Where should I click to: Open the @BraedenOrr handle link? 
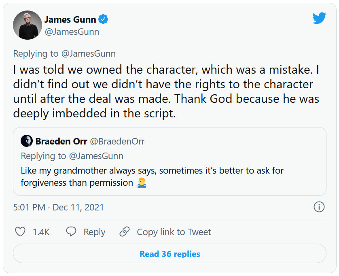pos(117,141)
